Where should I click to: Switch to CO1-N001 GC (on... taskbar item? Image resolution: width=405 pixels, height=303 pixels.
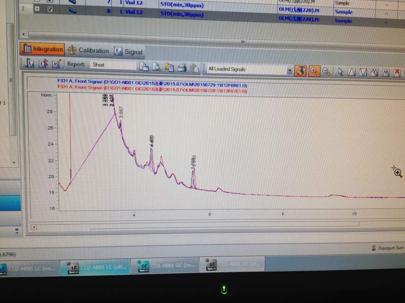[x=166, y=266]
